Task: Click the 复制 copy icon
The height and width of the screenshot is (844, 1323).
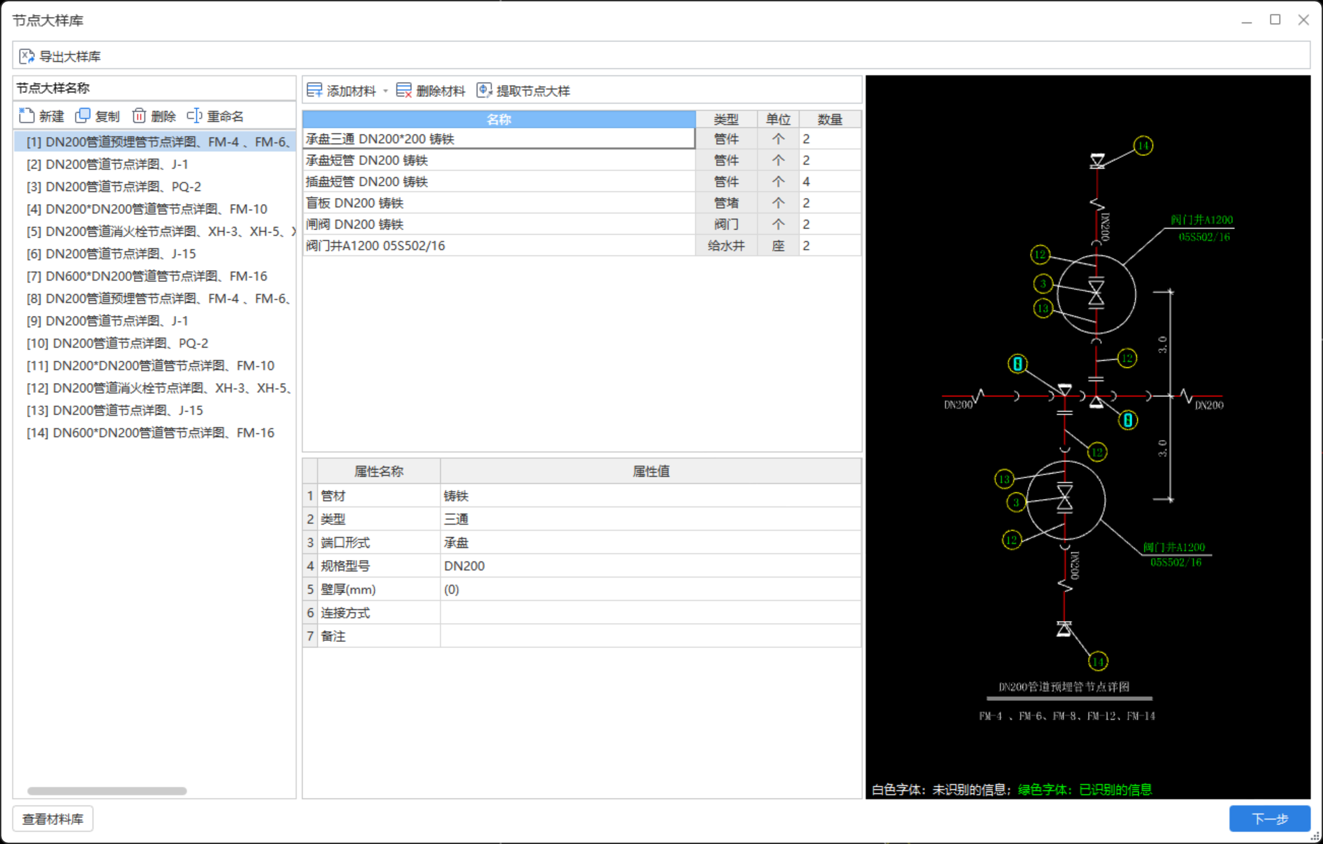Action: tap(83, 116)
